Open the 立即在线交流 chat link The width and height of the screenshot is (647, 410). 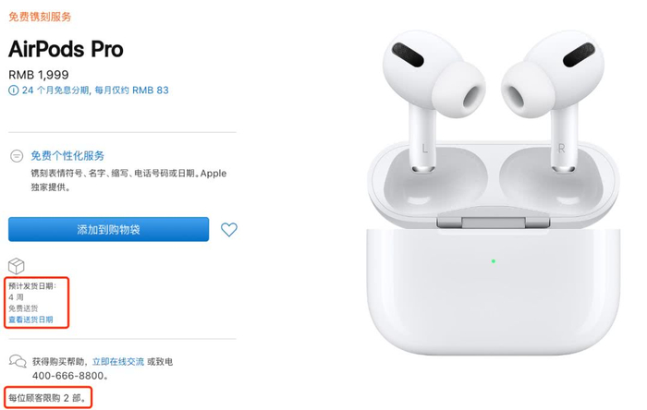click(x=118, y=362)
